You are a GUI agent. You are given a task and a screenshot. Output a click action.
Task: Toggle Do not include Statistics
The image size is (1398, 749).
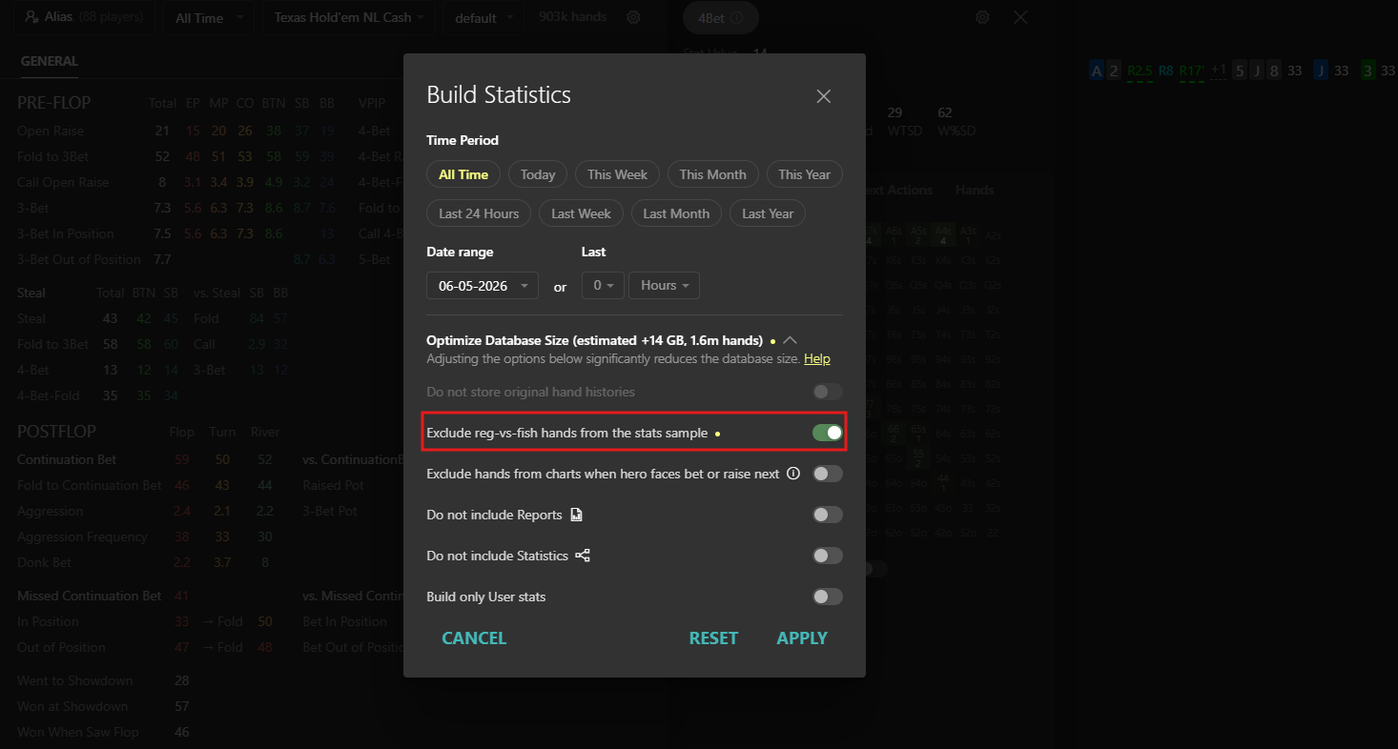click(828, 556)
